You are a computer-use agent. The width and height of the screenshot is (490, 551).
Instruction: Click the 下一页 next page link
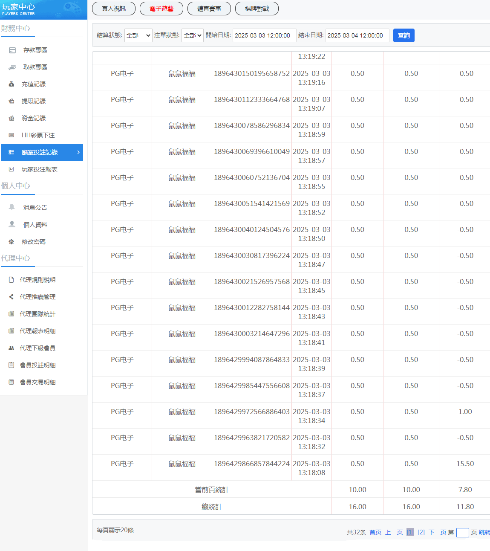coord(437,532)
